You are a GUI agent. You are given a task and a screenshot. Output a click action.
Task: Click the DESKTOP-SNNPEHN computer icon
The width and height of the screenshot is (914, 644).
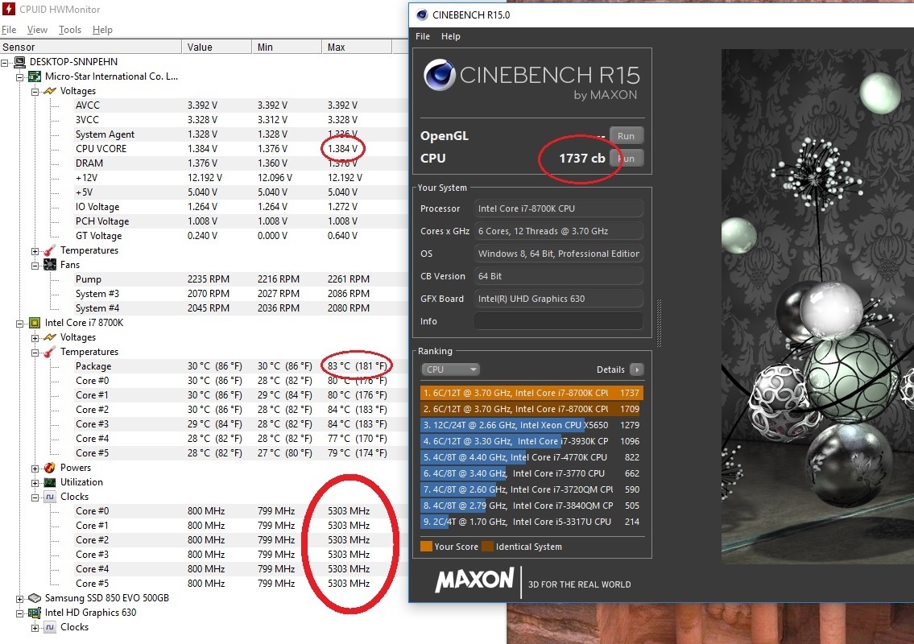coord(20,62)
